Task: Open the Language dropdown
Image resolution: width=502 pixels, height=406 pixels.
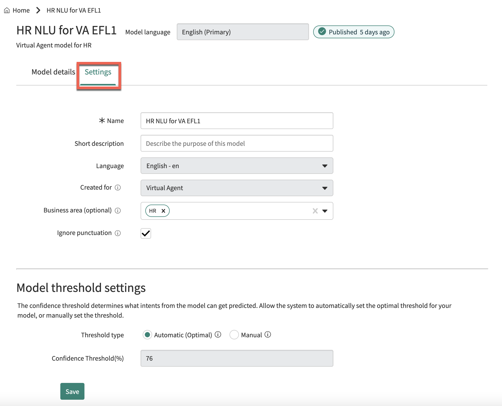Action: pos(237,166)
